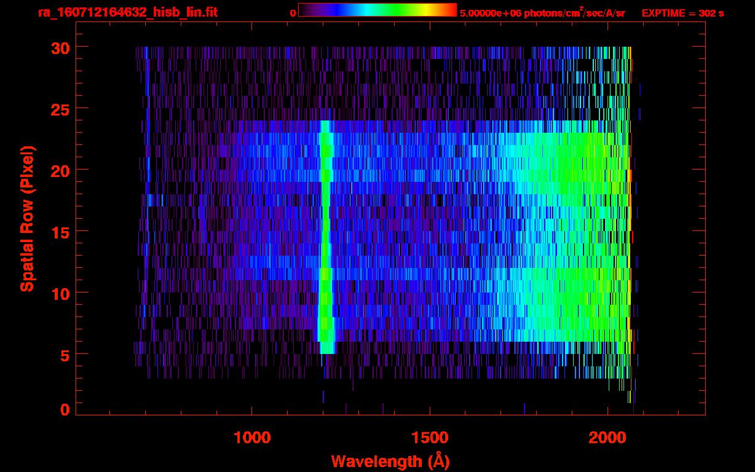
Task: Click the 5.00000e+06 photons units label
Action: pos(542,13)
